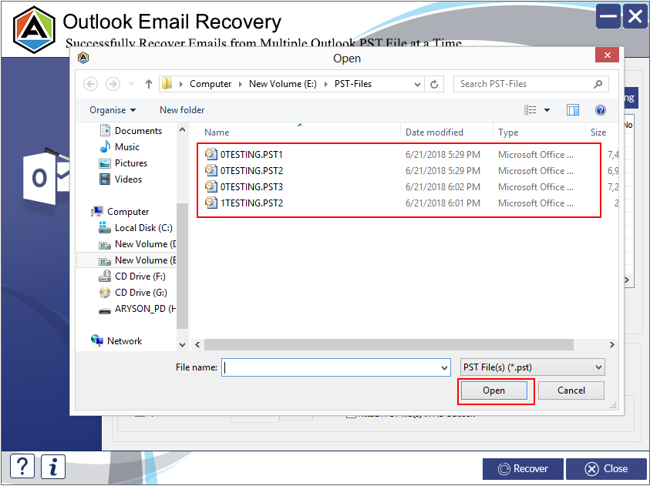
Task: Minimize the Outlook Email Recovery window
Action: (x=608, y=16)
